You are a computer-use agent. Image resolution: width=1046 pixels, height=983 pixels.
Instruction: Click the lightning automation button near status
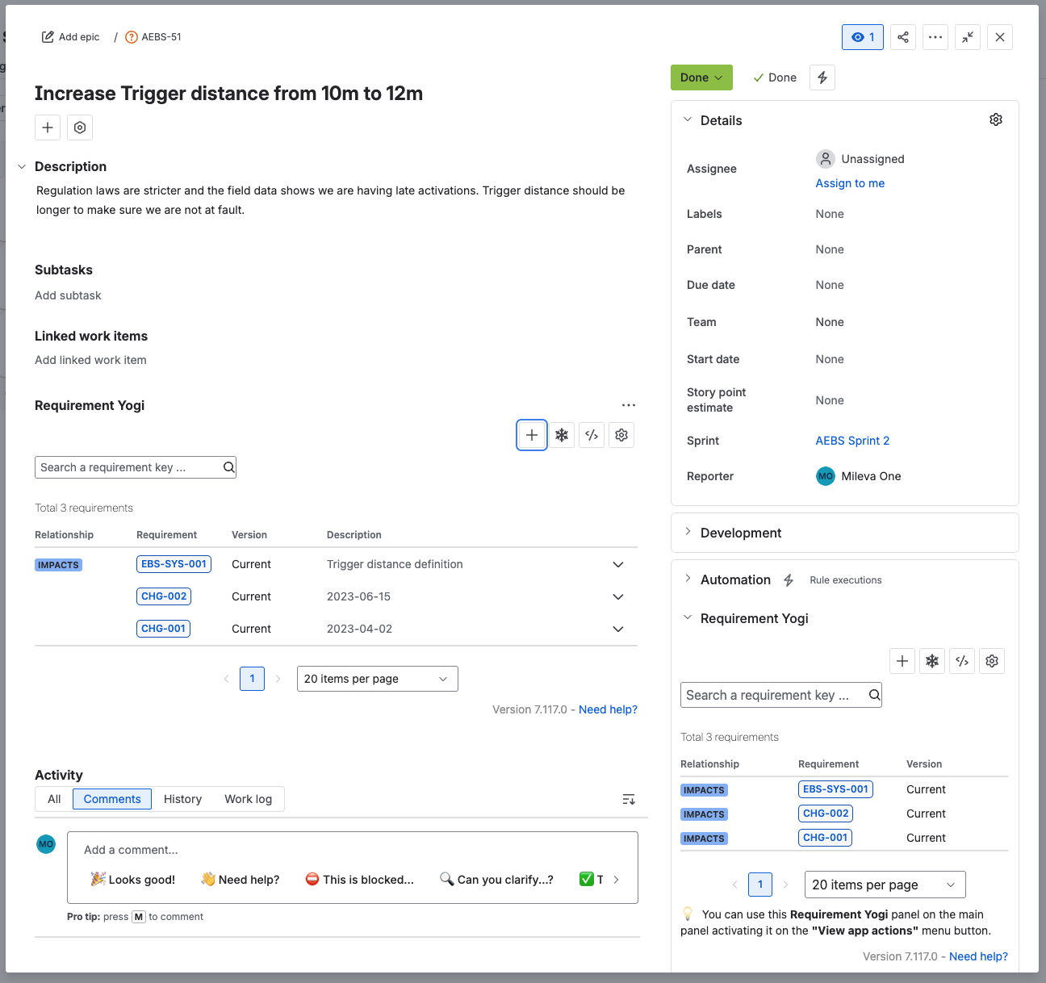822,77
